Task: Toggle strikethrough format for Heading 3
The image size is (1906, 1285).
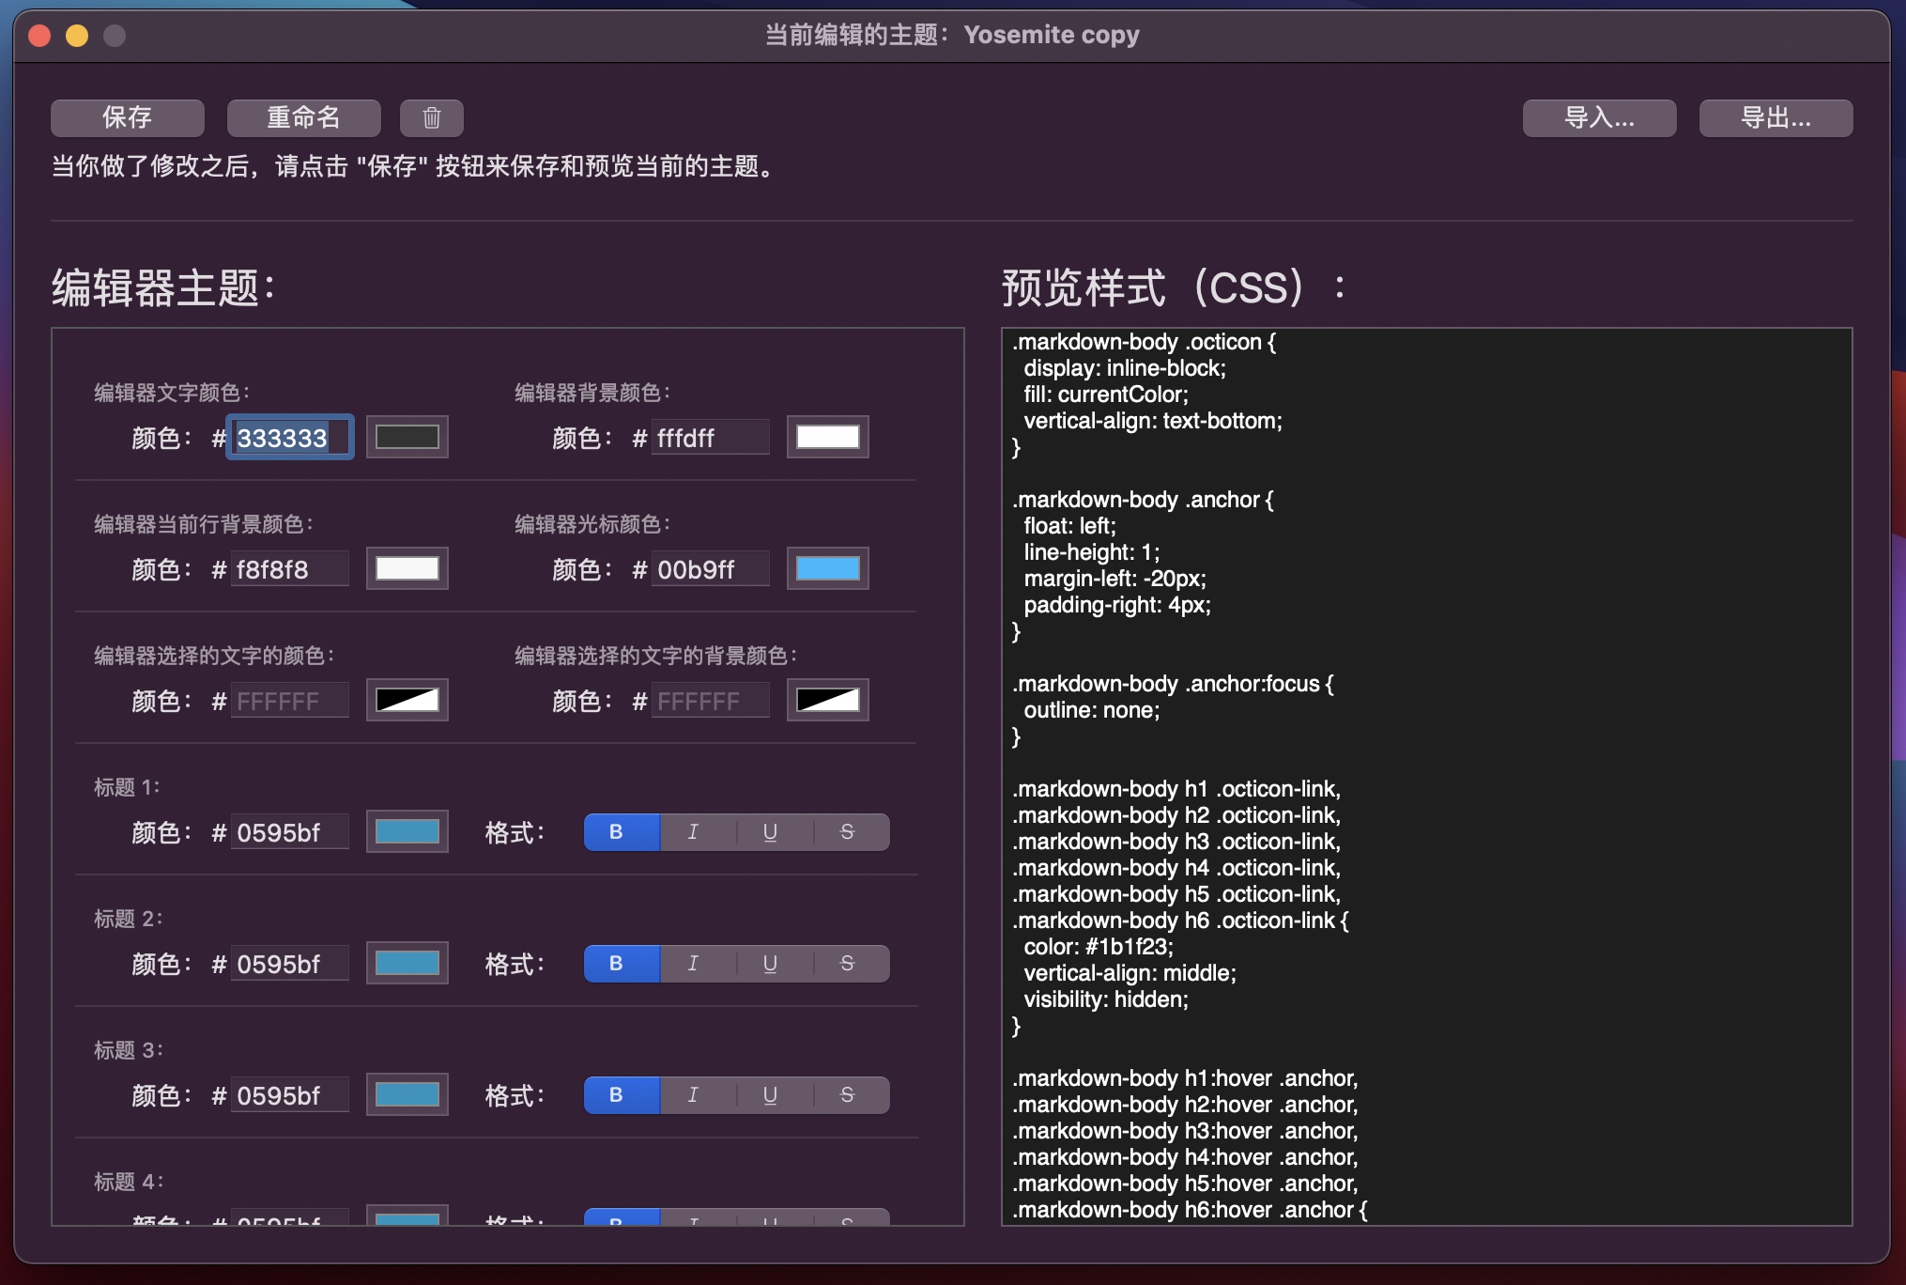Action: 847,1095
